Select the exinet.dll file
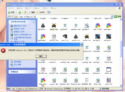Screen dimensions: 125x92 (54, 81)
